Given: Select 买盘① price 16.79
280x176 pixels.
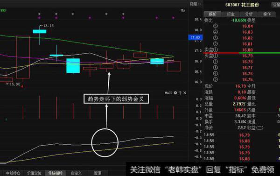Looking at the screenshot, I should [x=247, y=56].
